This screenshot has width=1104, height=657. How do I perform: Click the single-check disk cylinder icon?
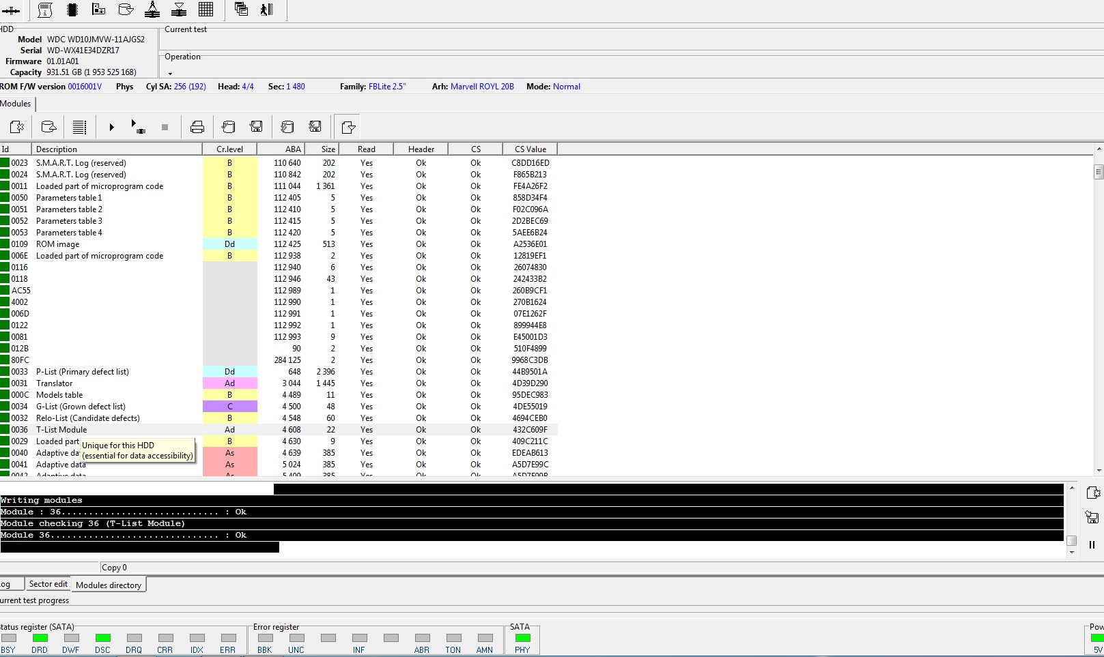click(x=229, y=127)
